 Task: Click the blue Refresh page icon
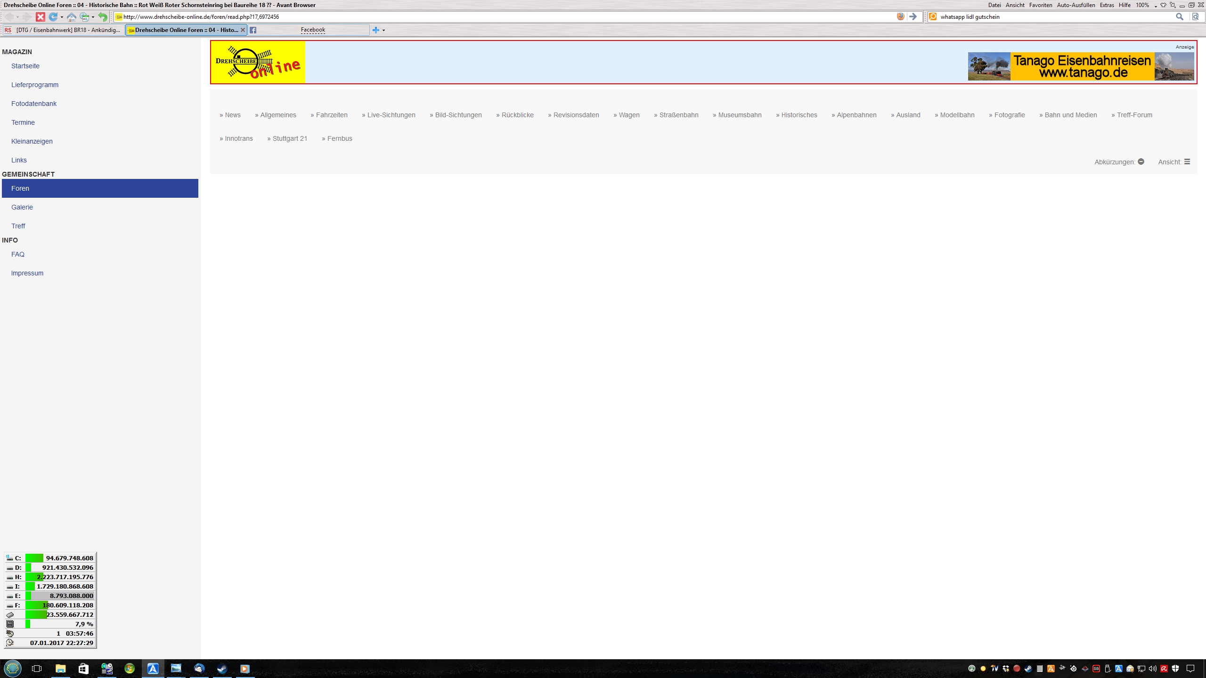coord(53,17)
